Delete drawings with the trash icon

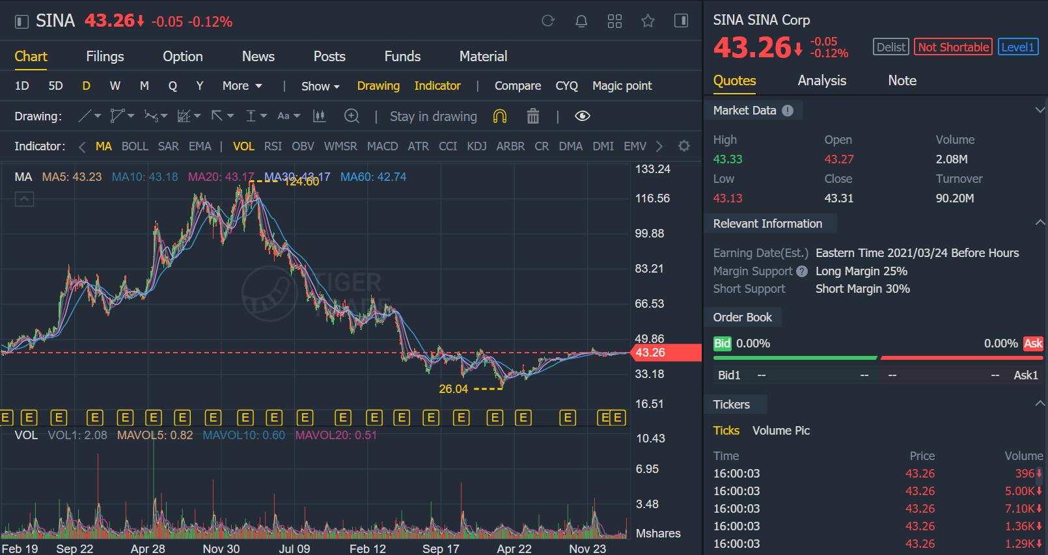point(533,116)
